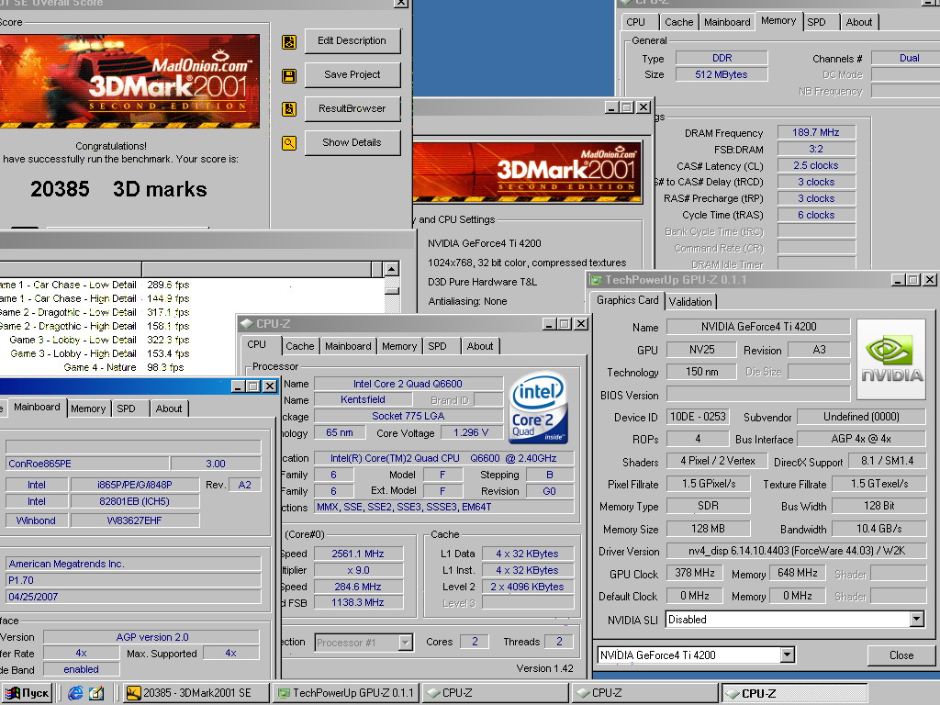Click the Device ID 10DE - 0253 field
Screen dimensions: 940x705
(698, 417)
